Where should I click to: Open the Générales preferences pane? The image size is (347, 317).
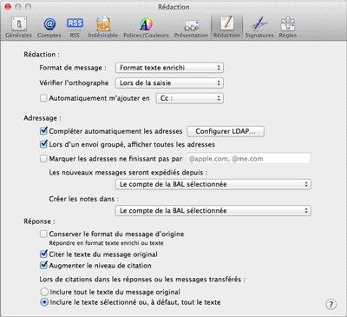[x=19, y=28]
